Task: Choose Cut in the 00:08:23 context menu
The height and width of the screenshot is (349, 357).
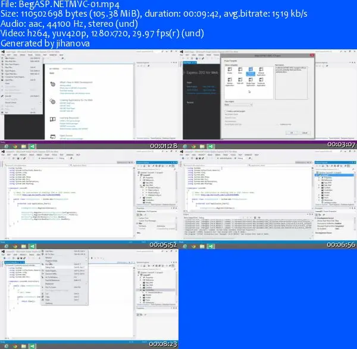Action: (64, 294)
